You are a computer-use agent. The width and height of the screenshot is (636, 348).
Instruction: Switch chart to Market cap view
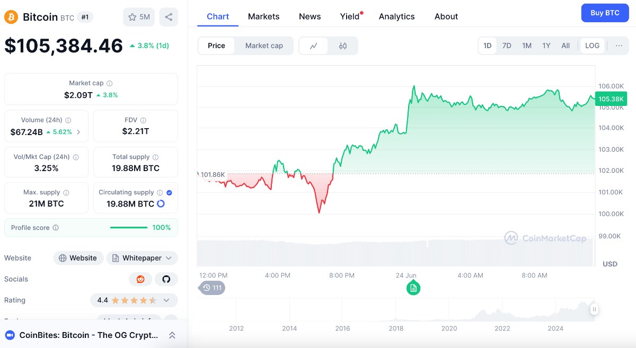[x=264, y=46]
